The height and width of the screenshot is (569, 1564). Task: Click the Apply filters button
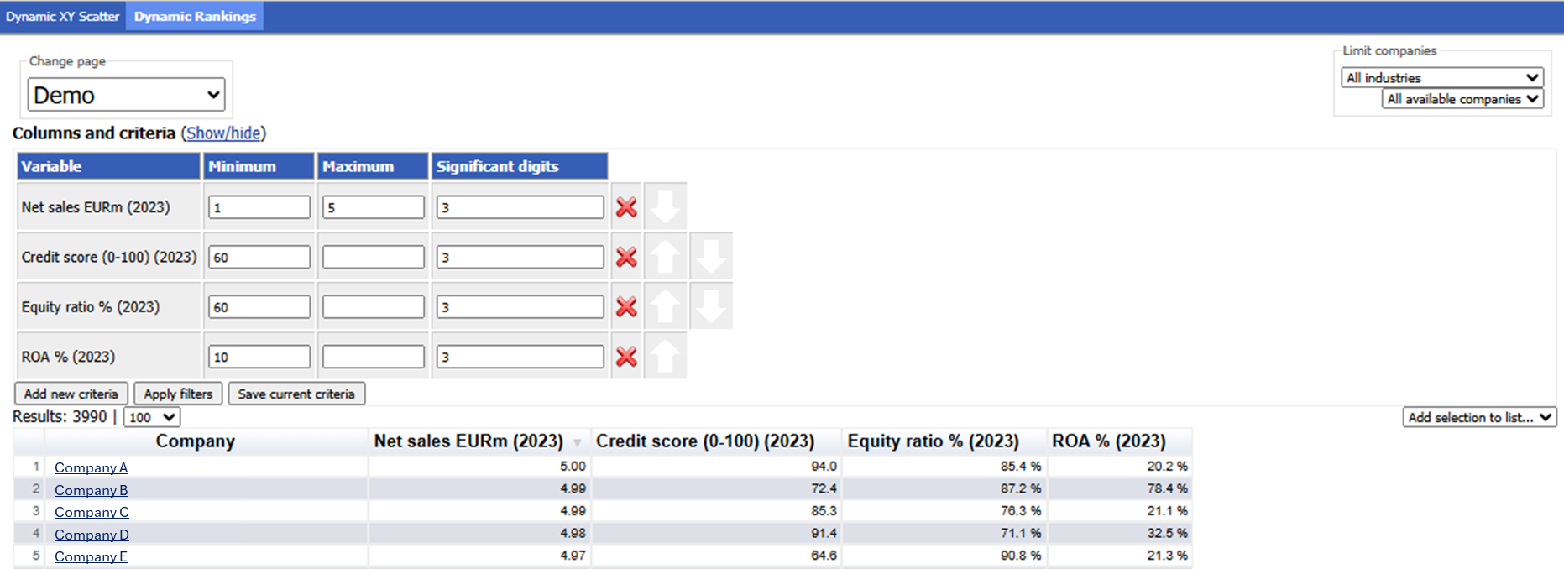point(178,394)
